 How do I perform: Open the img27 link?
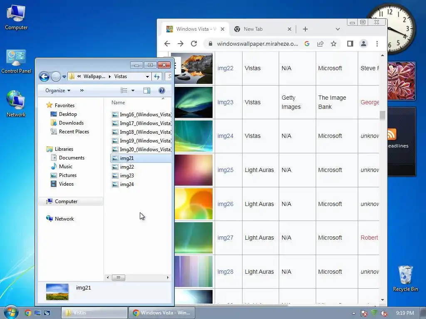pos(225,238)
